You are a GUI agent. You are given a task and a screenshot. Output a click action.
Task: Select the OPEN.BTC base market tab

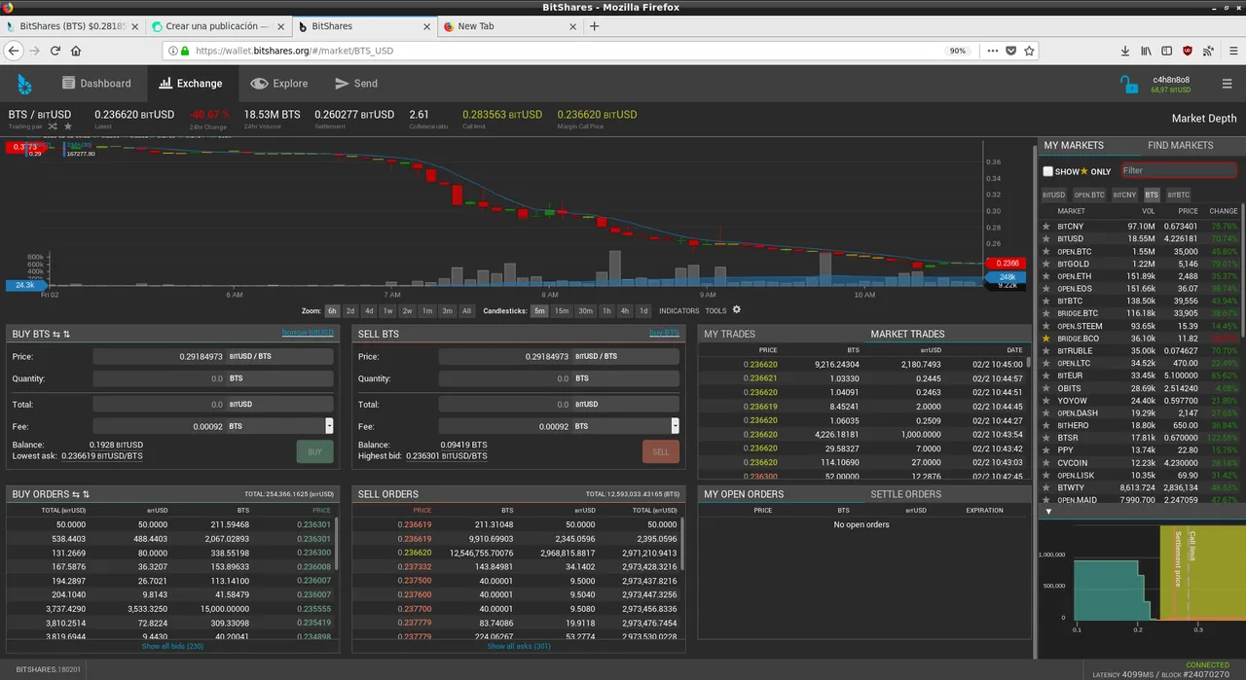point(1089,195)
